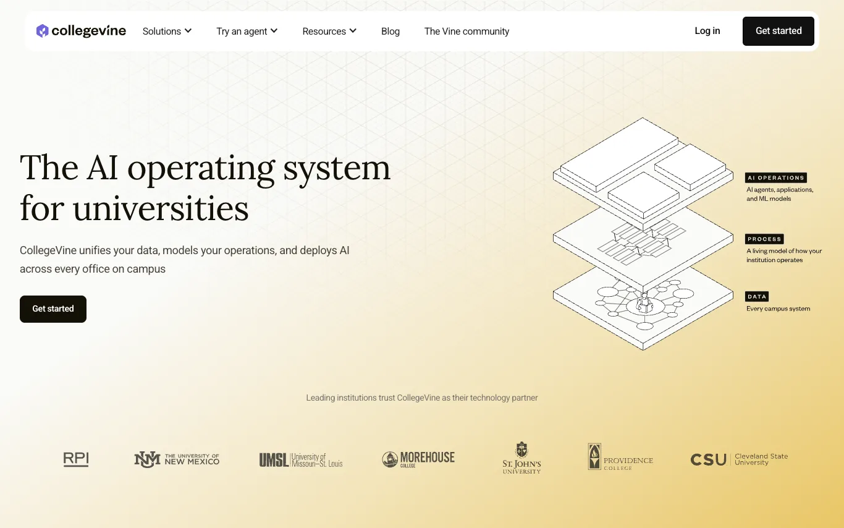Click the Morehouse College logo
This screenshot has height=528, width=844.
[418, 459]
